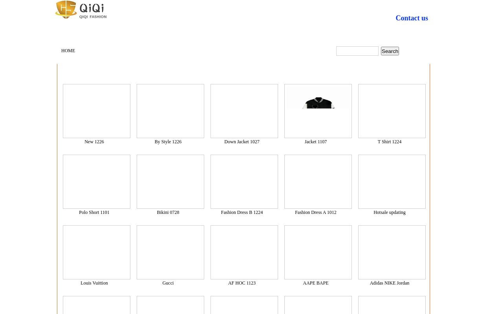This screenshot has height=314, width=487.
Task: Click the Fashion Dress A 1012 label
Action: 316,212
